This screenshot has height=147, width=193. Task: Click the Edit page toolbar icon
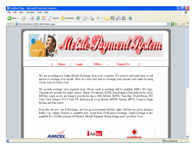coord(98,18)
